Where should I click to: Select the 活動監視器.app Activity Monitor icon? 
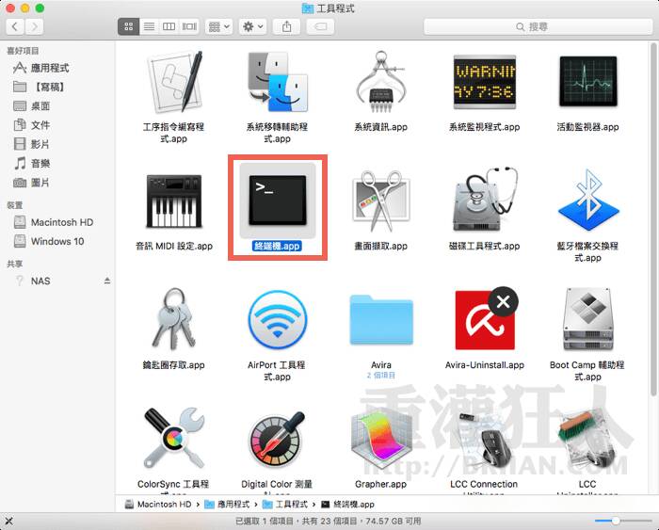[588, 82]
